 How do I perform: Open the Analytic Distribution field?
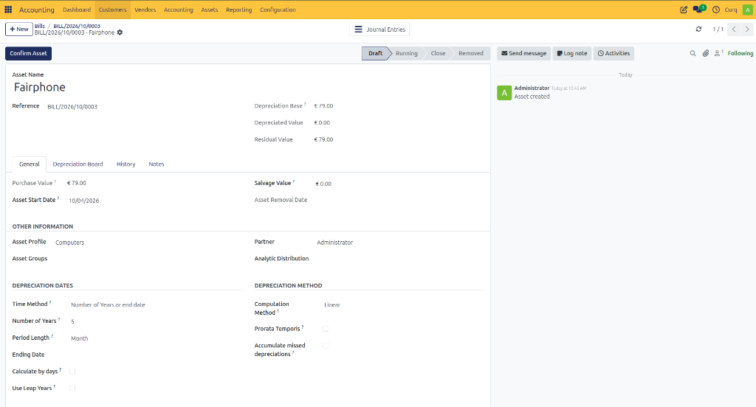coord(399,259)
